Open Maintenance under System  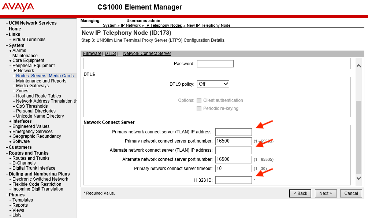(25, 56)
